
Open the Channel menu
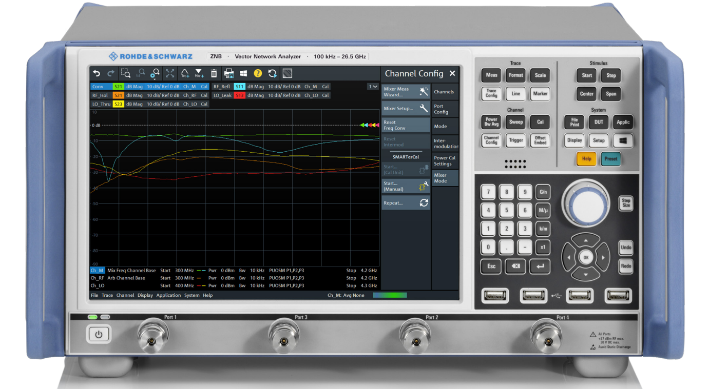coord(125,295)
